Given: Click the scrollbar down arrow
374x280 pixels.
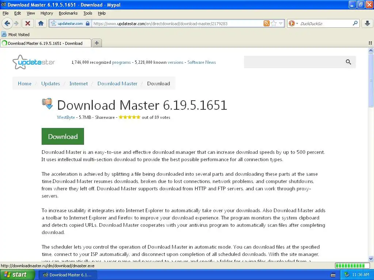Looking at the screenshot, I should 371,258.
